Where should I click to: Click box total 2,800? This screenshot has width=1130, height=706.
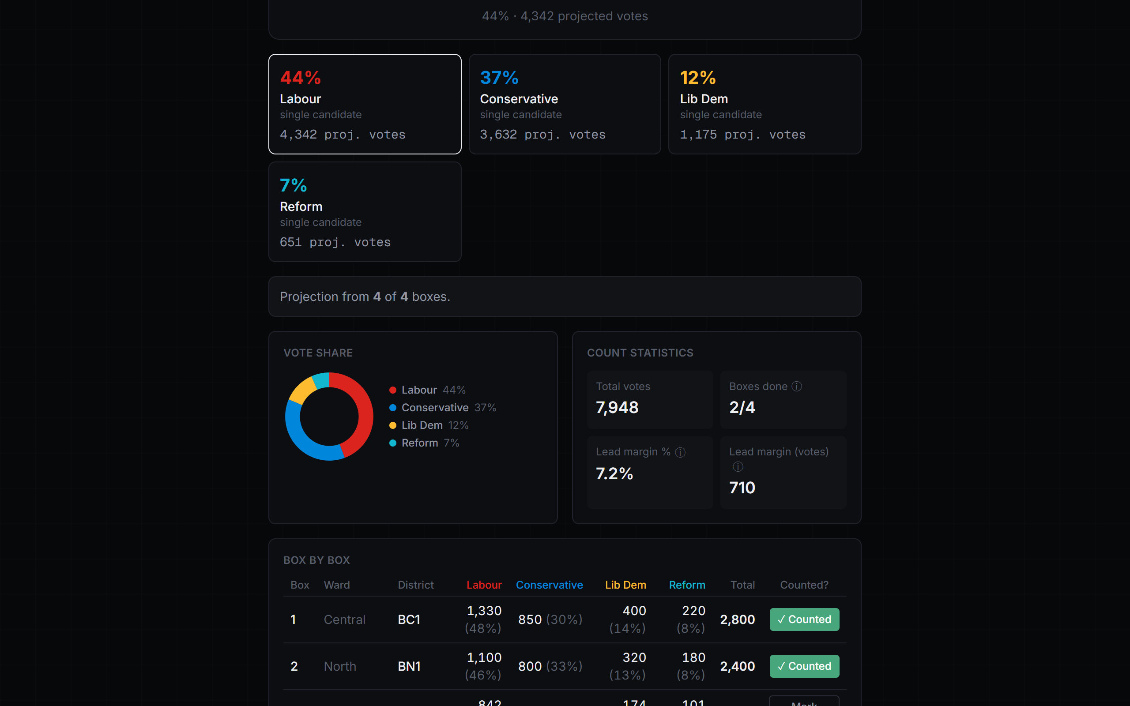(737, 619)
